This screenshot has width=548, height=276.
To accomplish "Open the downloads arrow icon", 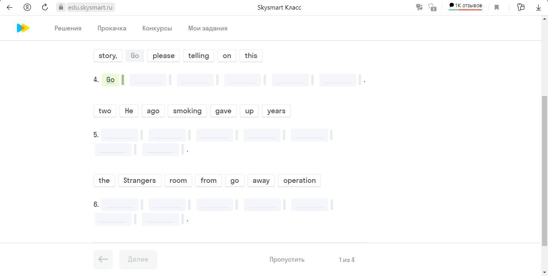I will [538, 7].
